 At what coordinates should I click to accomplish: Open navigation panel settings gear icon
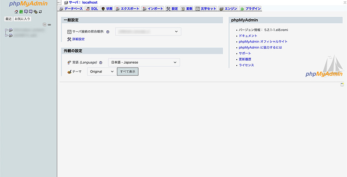(x=36, y=11)
